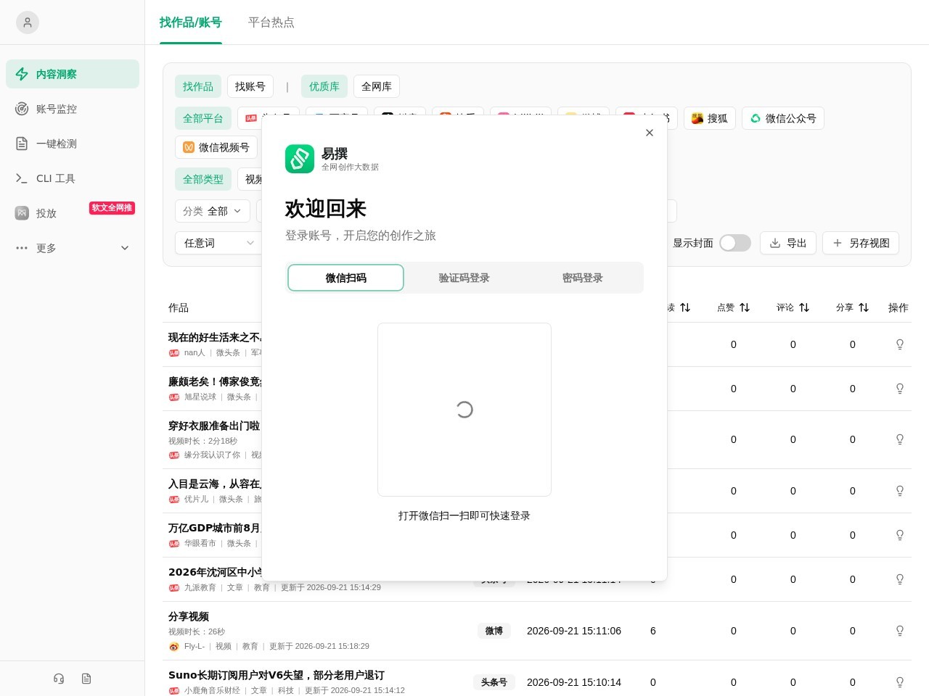Open the user avatar profile icon
The width and height of the screenshot is (929, 696).
[28, 22]
